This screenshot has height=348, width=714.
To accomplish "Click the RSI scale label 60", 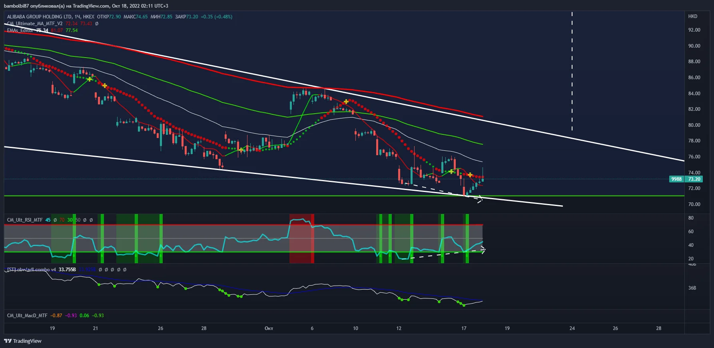I will click(691, 232).
